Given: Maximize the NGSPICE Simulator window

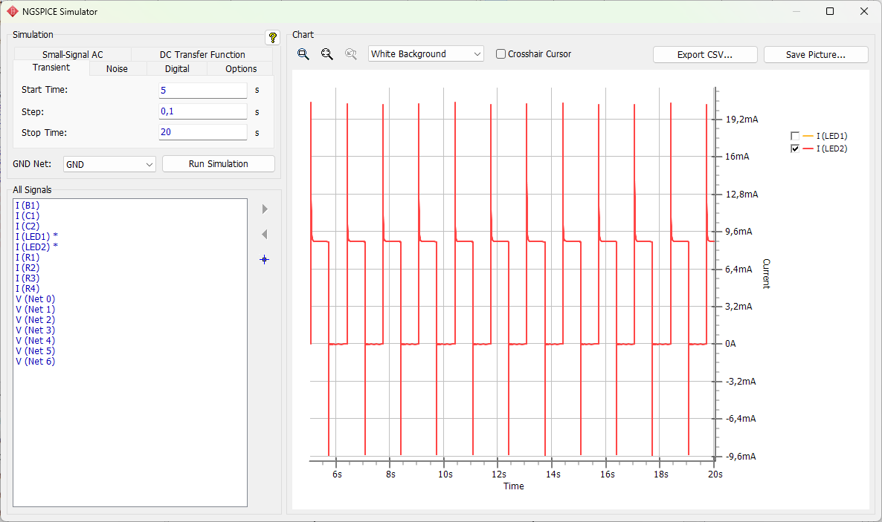Looking at the screenshot, I should click(830, 11).
